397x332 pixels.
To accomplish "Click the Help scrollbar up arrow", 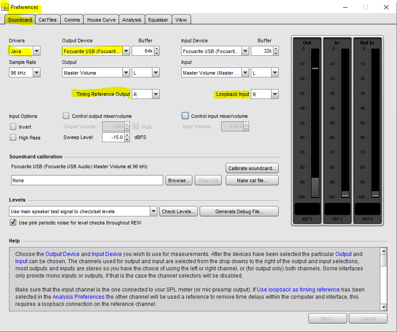I will coord(384,251).
